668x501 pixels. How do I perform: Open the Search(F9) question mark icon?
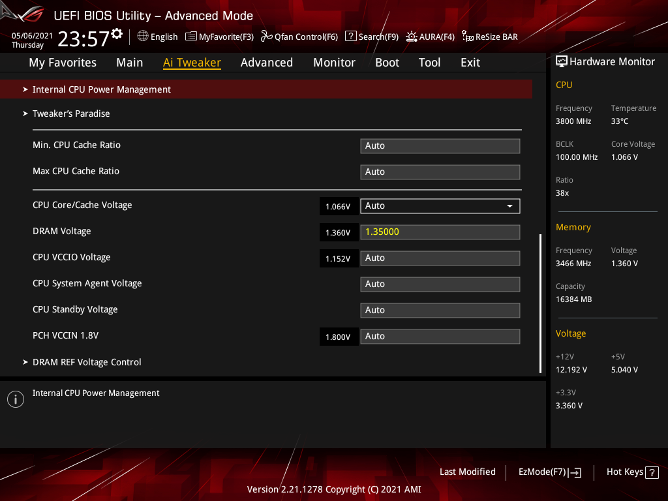[x=350, y=37]
